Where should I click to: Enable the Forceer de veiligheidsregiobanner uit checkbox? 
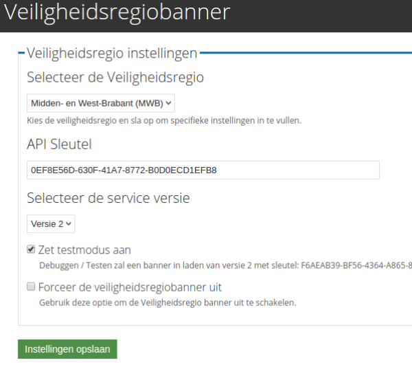31,287
